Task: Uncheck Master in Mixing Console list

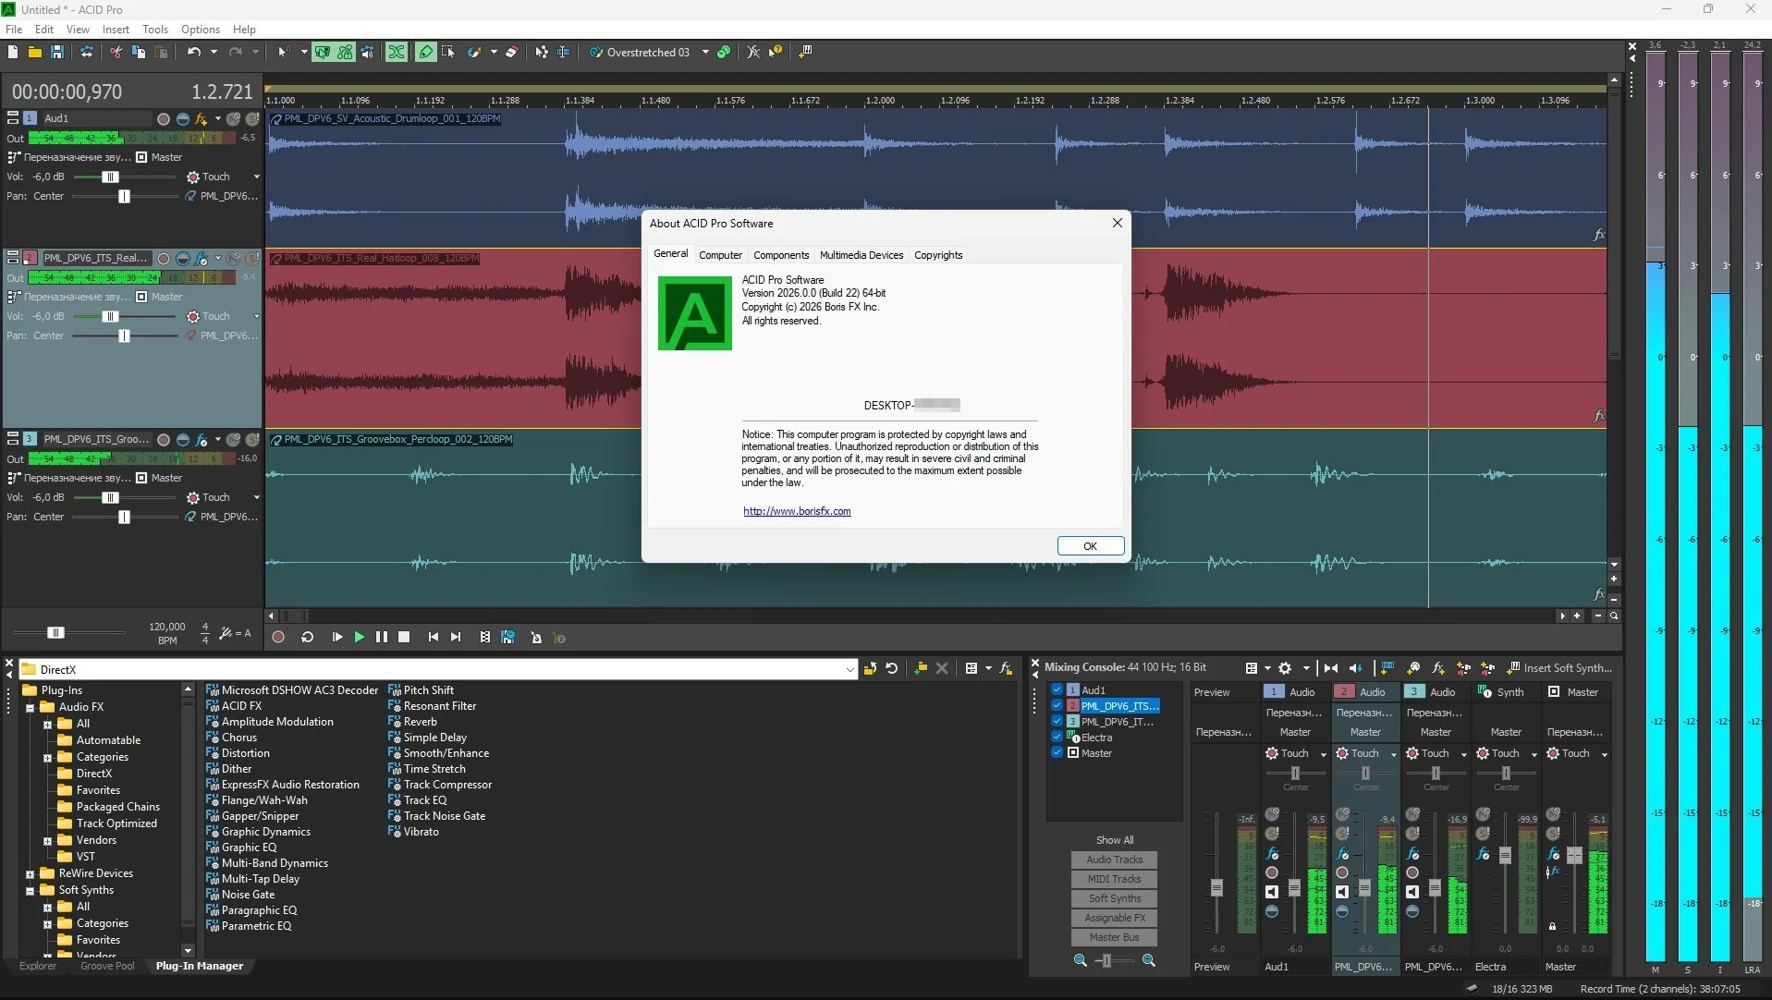Action: tap(1057, 752)
